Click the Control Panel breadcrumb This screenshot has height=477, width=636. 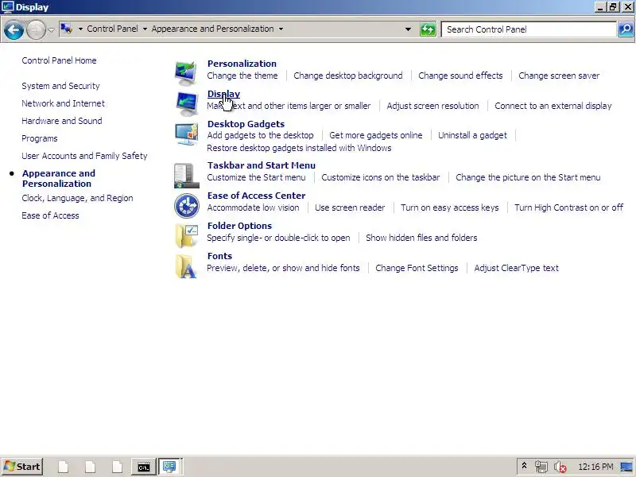(x=112, y=29)
